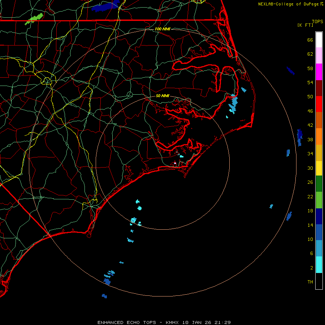Click the light green echo near the top-left
Image resolution: width=325 pixels, height=325 pixels.
point(34,19)
